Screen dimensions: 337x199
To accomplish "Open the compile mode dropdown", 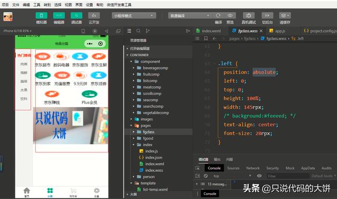I will coord(190,16).
